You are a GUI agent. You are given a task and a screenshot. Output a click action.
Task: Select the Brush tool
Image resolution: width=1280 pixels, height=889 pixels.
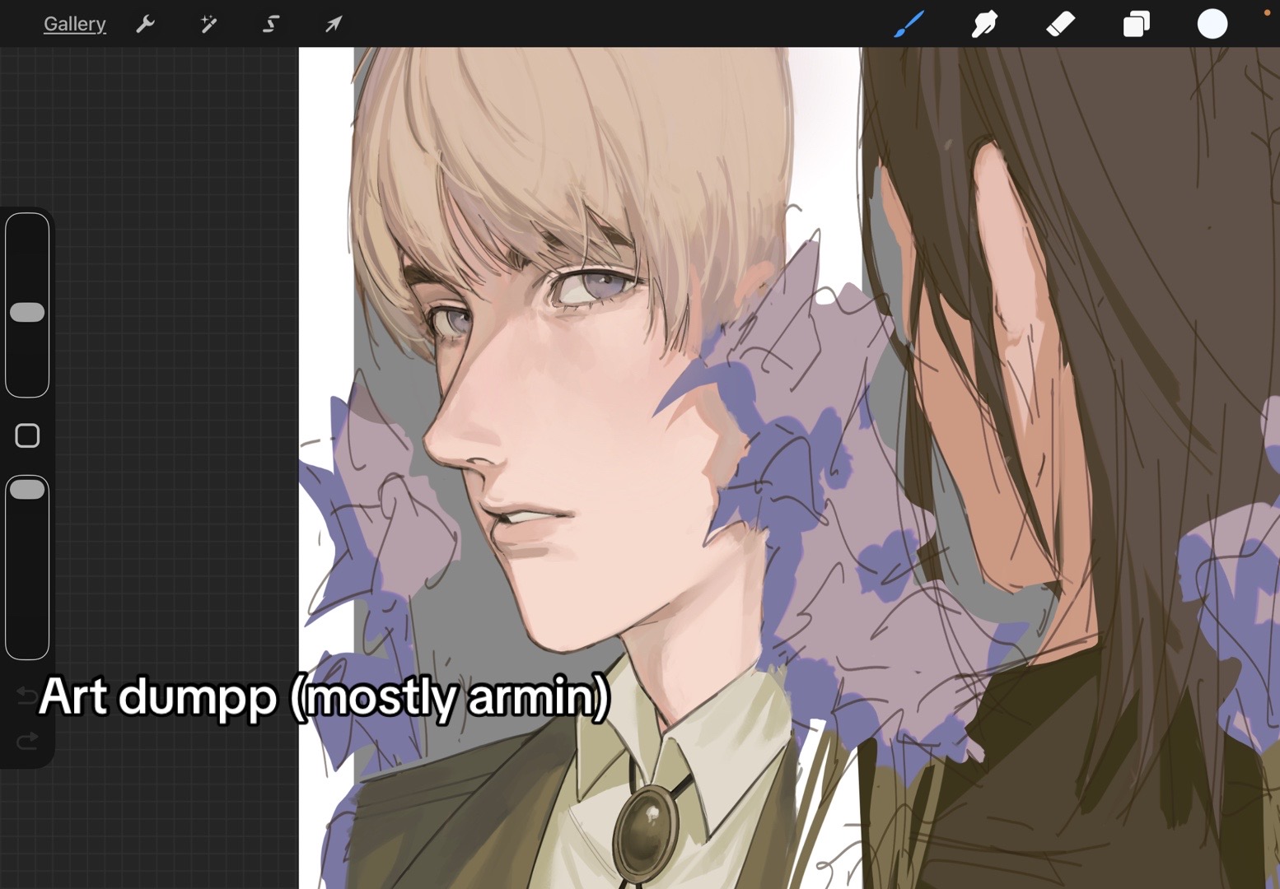(909, 24)
